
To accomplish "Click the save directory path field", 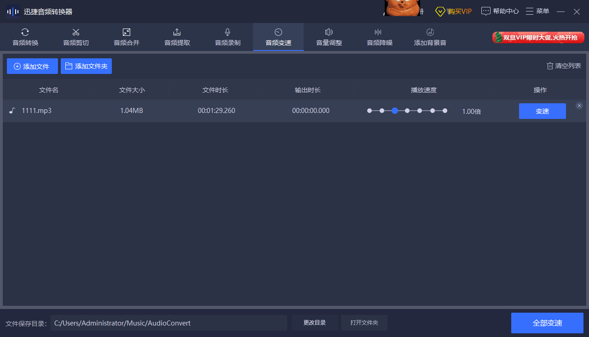I will coord(168,323).
